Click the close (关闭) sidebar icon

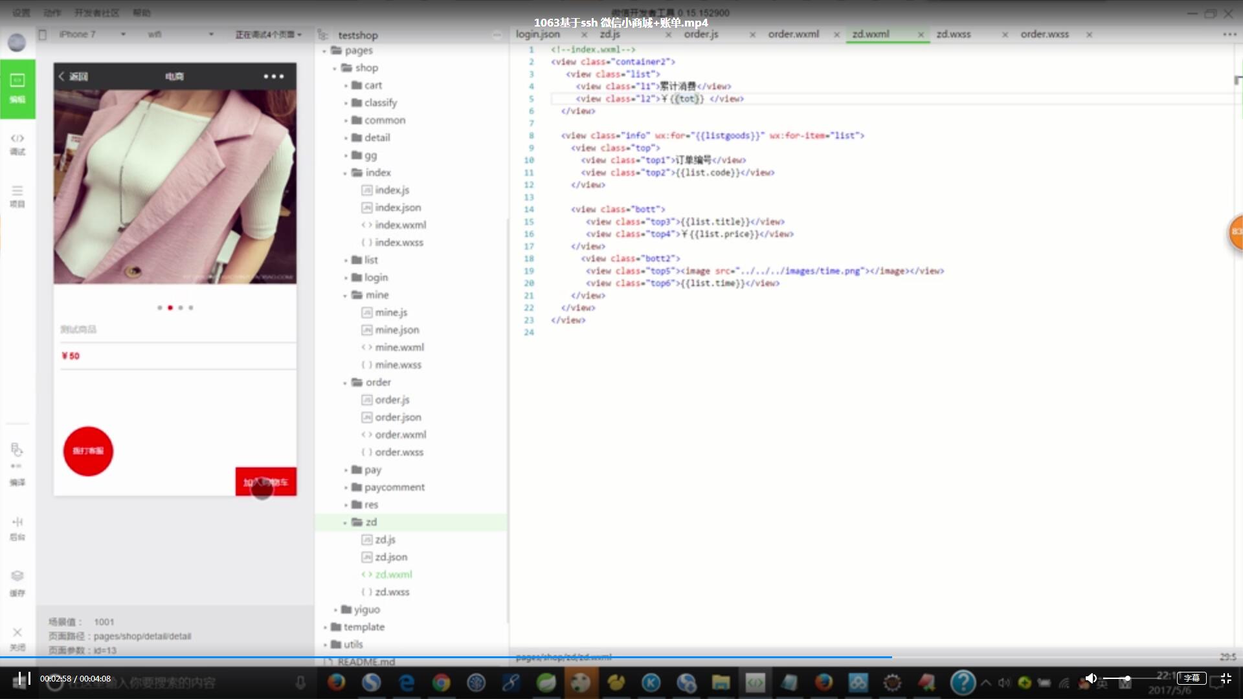17,638
